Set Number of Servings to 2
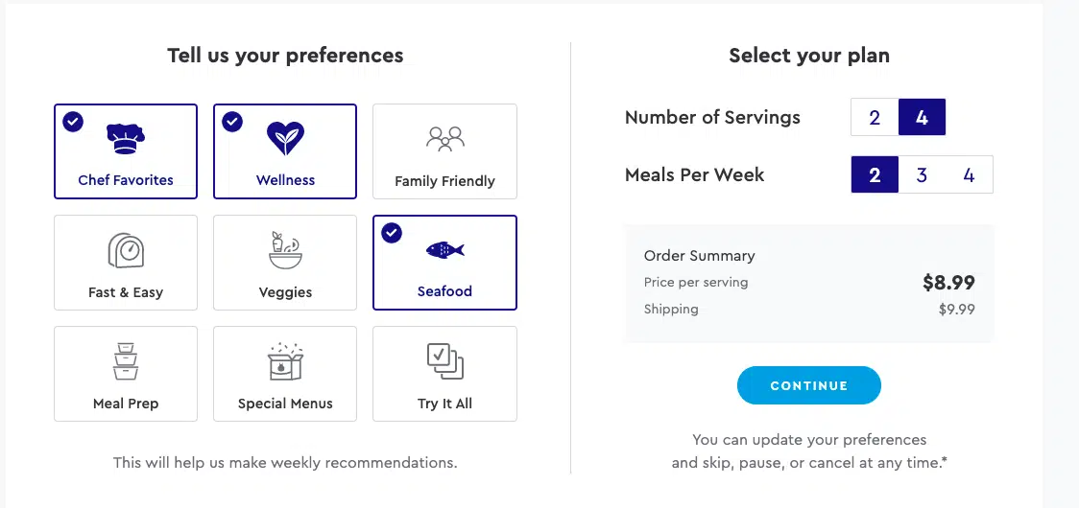Image resolution: width=1079 pixels, height=508 pixels. tap(875, 118)
